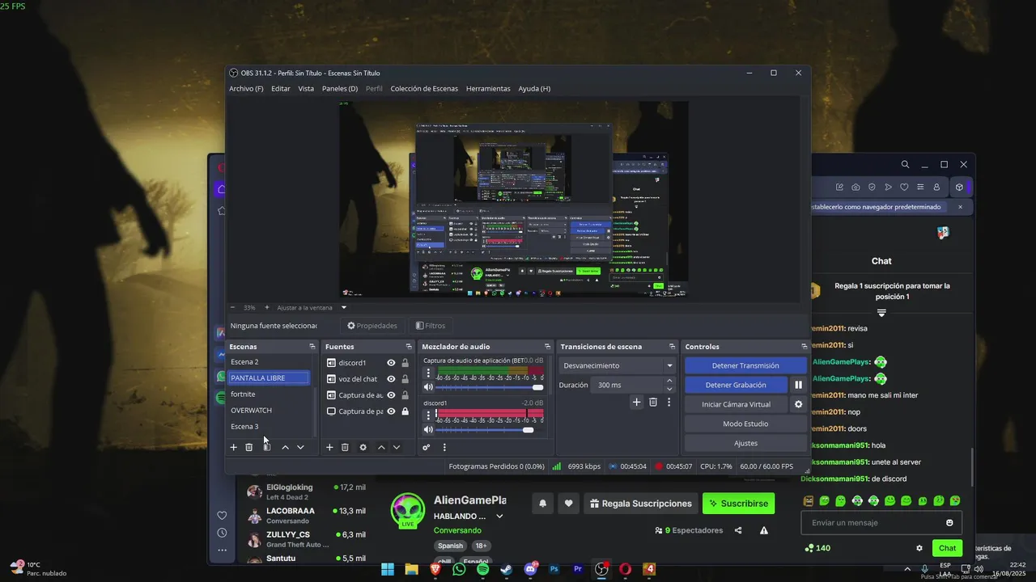
Task: Lock the discord1 source
Action: coord(405,363)
